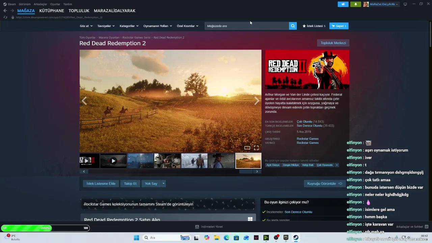Click the Big Picture mode monitor icon
432x243 pixels.
pyautogui.click(x=405, y=4)
